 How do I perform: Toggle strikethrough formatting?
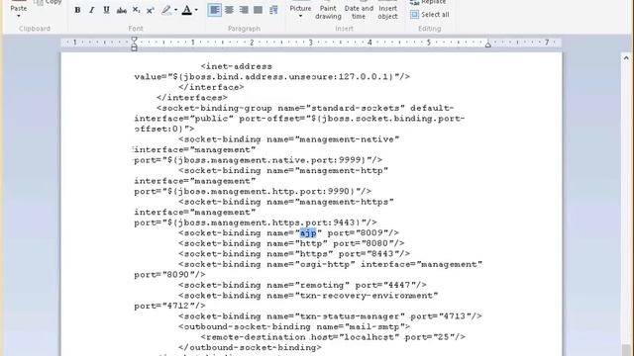click(121, 10)
